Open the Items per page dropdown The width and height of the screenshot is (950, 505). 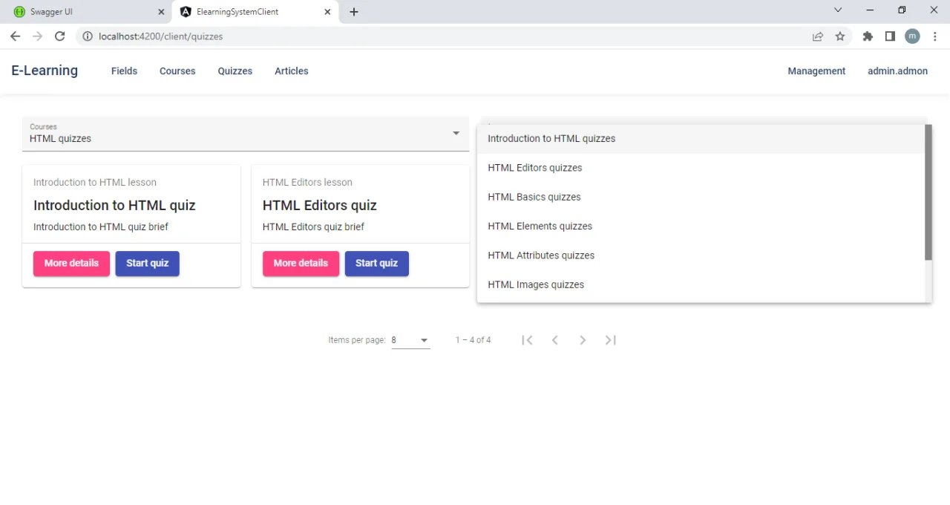(x=410, y=340)
